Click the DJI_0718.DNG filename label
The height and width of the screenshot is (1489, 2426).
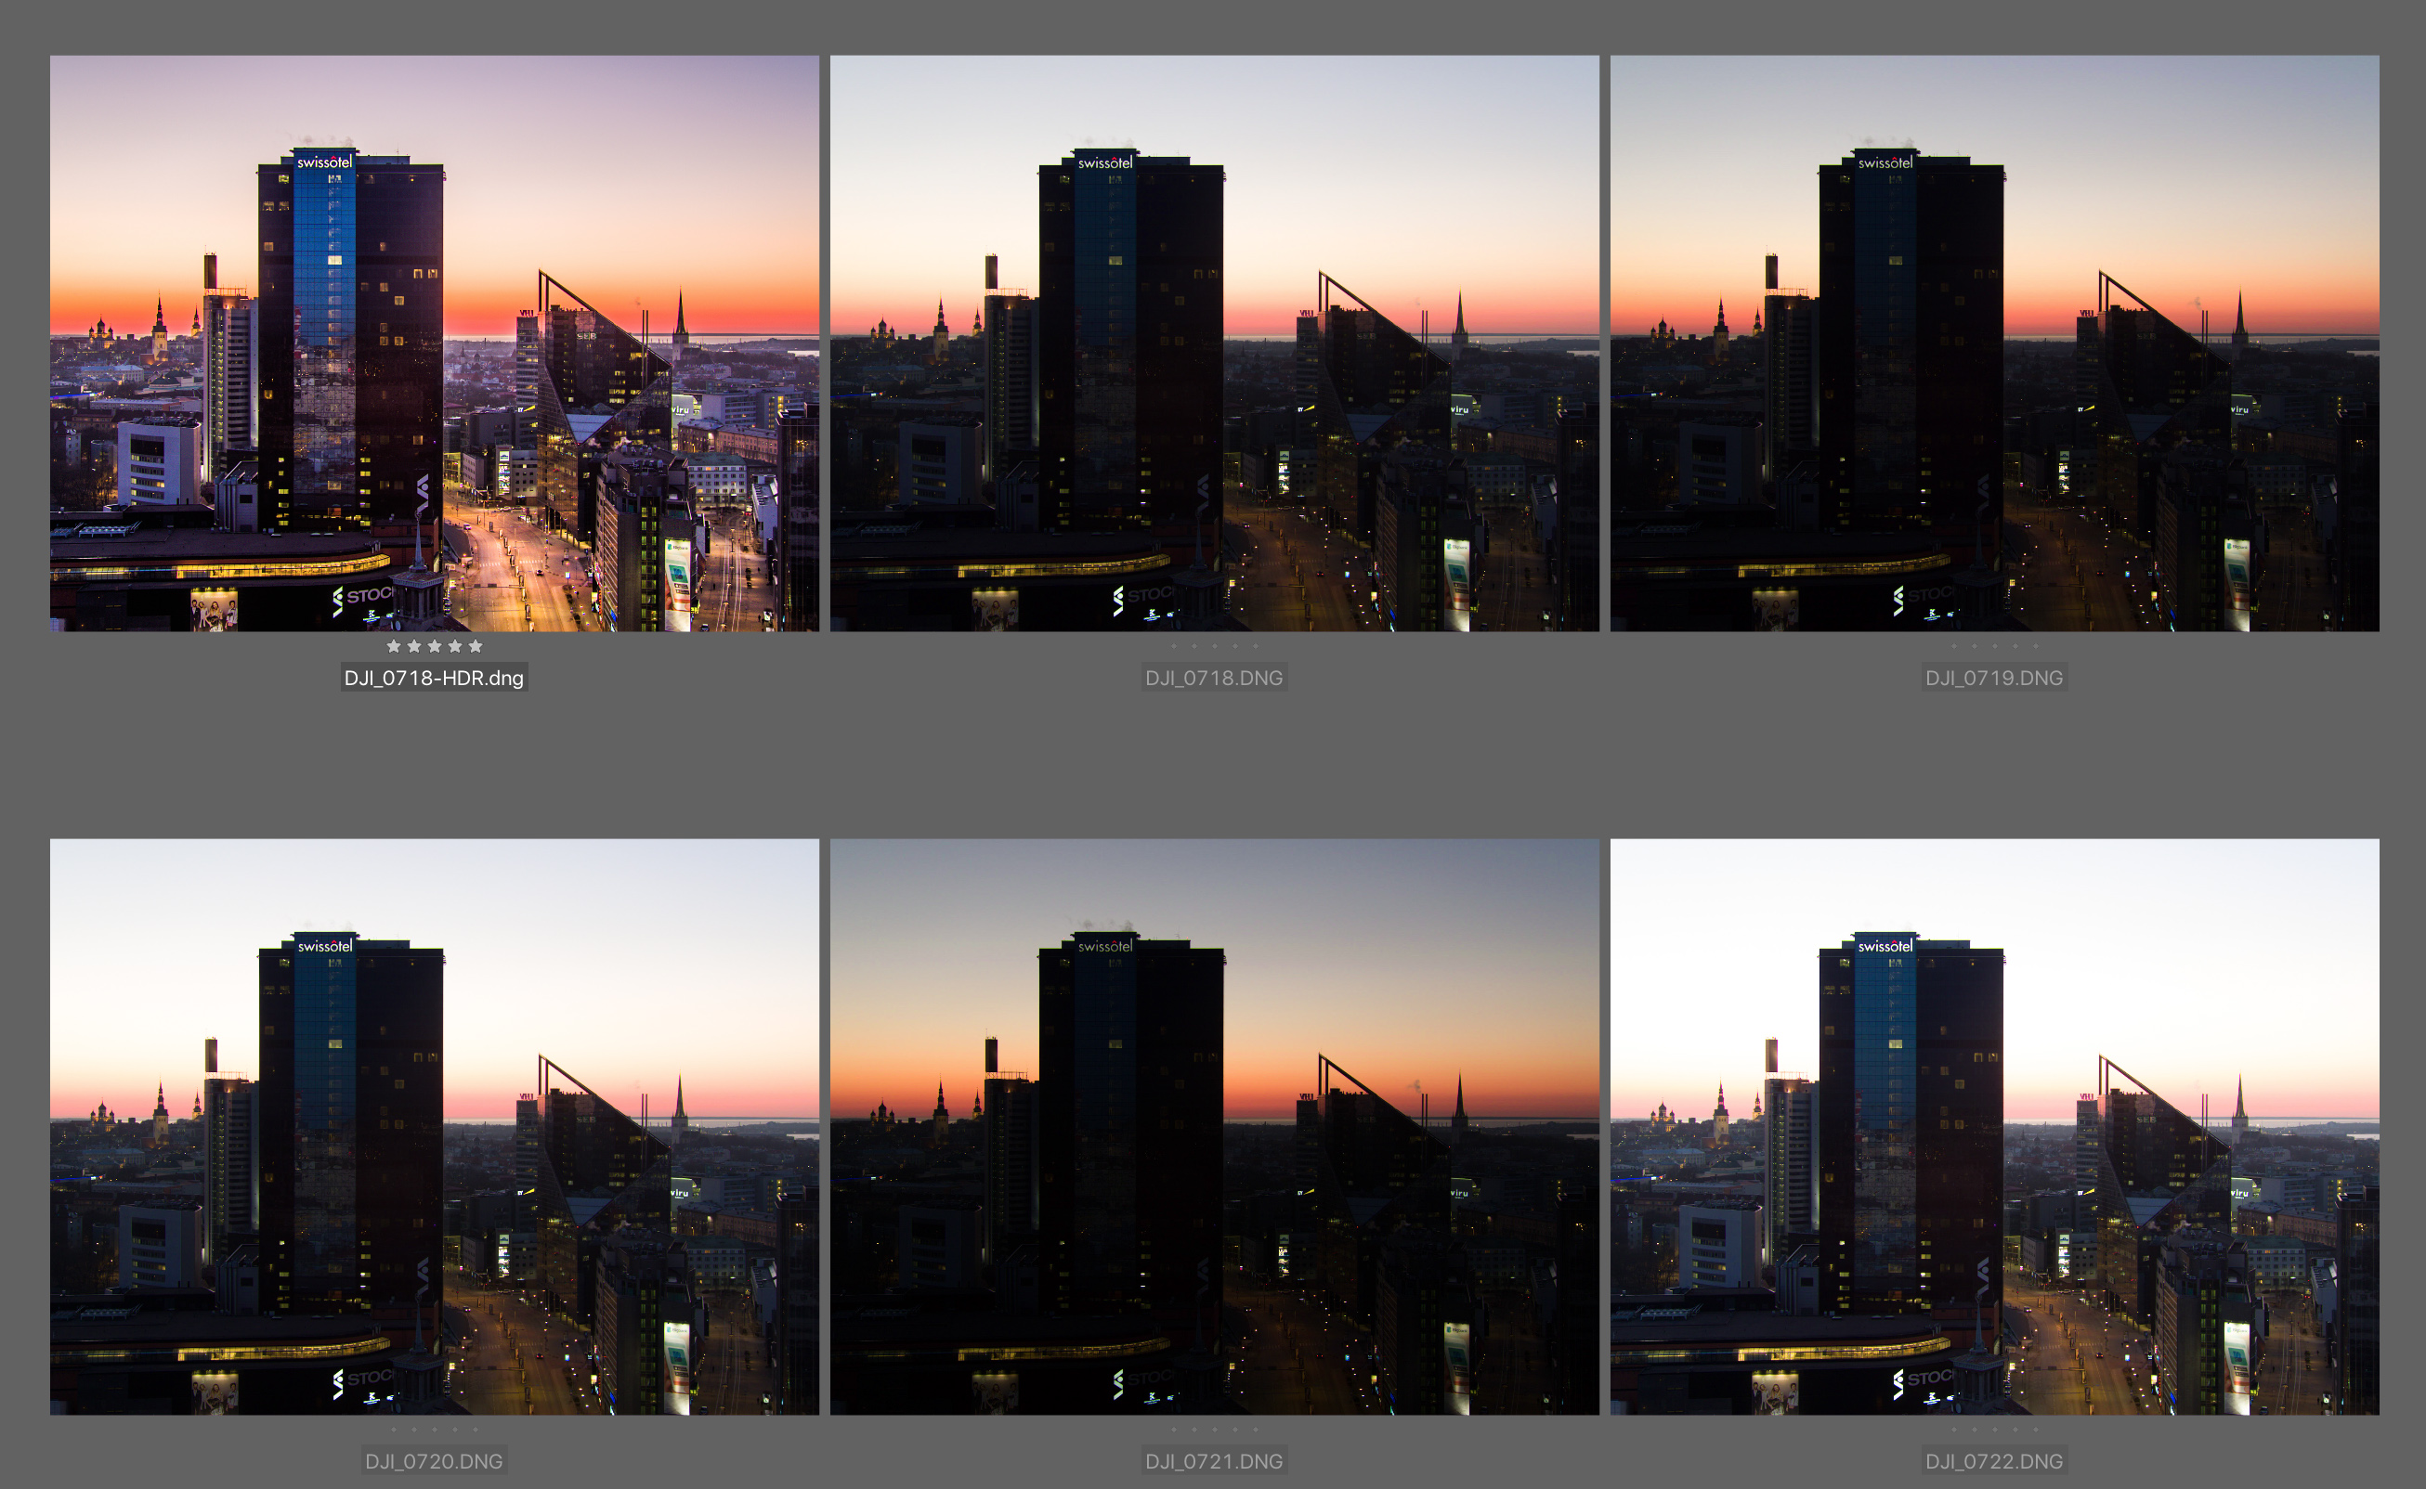tap(1214, 678)
